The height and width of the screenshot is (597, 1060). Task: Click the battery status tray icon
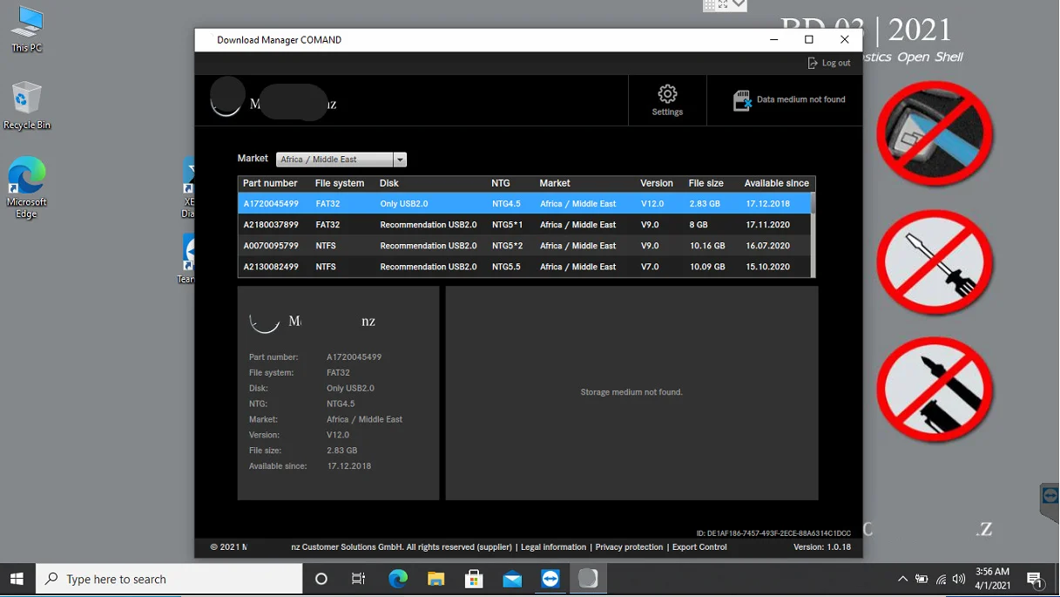coord(922,579)
